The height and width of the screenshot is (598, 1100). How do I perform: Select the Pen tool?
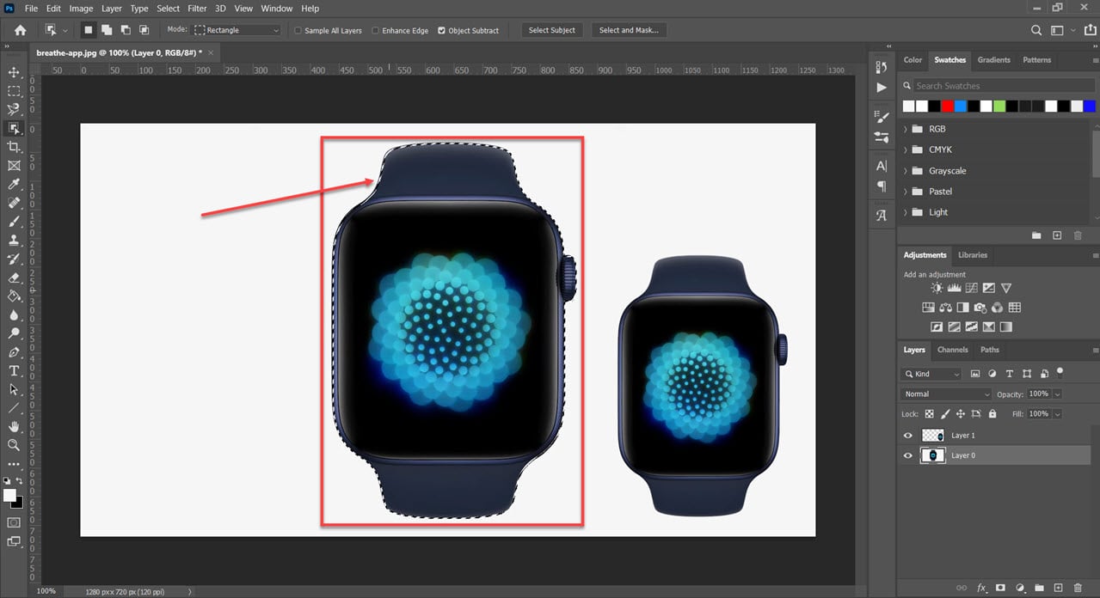(x=14, y=352)
